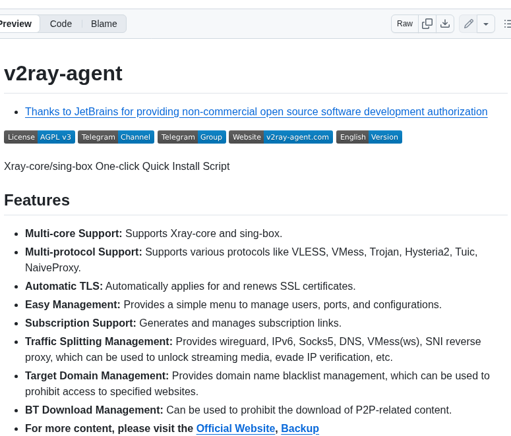Click 'Xray-core/sing-box One-click Quick Install Script' text
The image size is (511, 436).
tap(117, 167)
